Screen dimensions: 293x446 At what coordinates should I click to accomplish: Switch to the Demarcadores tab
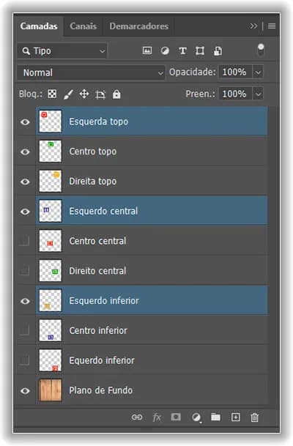pyautogui.click(x=139, y=26)
